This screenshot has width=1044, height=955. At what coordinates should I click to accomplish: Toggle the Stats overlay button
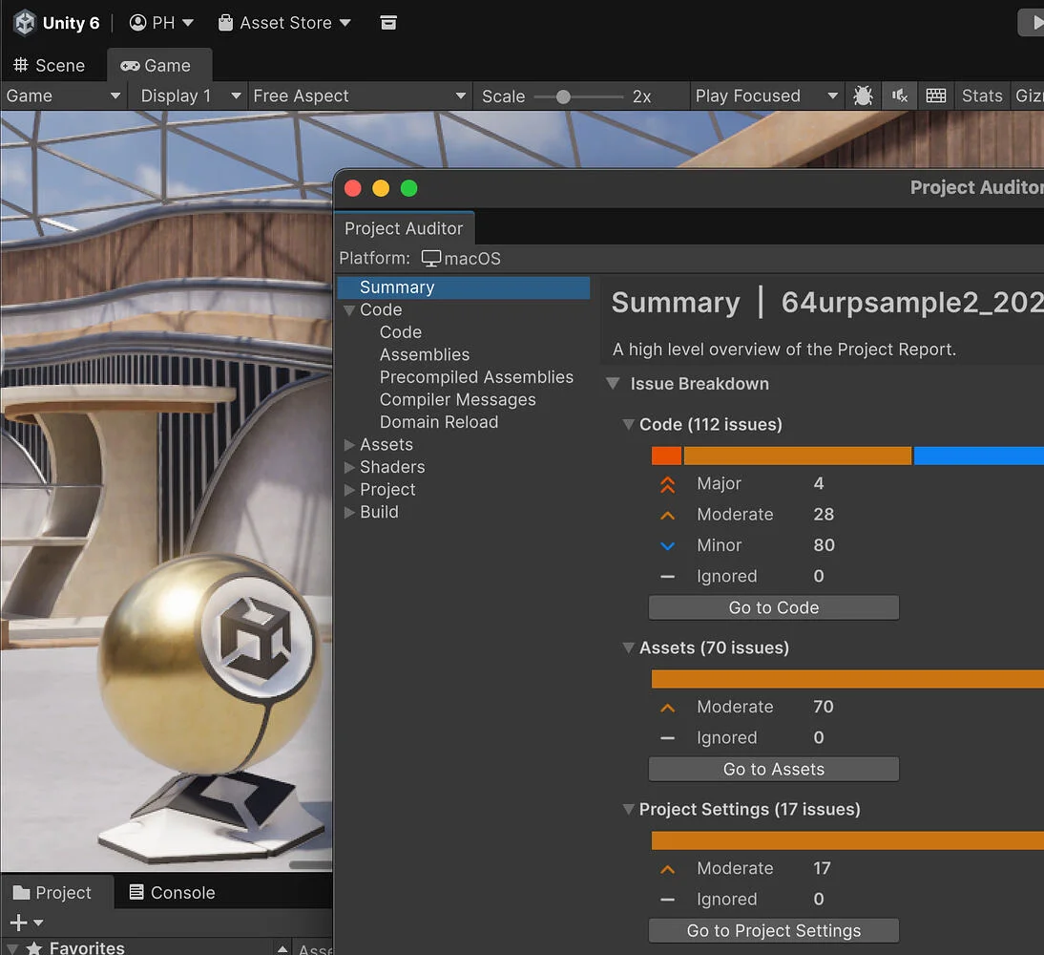pyautogui.click(x=982, y=95)
